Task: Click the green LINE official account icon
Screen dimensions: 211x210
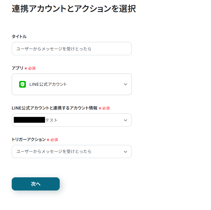Action: click(23, 84)
